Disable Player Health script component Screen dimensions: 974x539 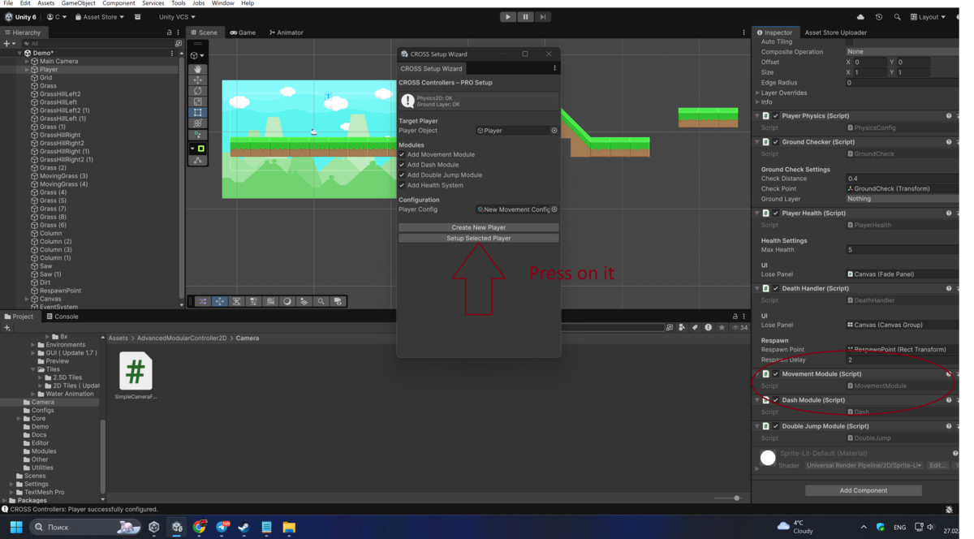(x=776, y=213)
